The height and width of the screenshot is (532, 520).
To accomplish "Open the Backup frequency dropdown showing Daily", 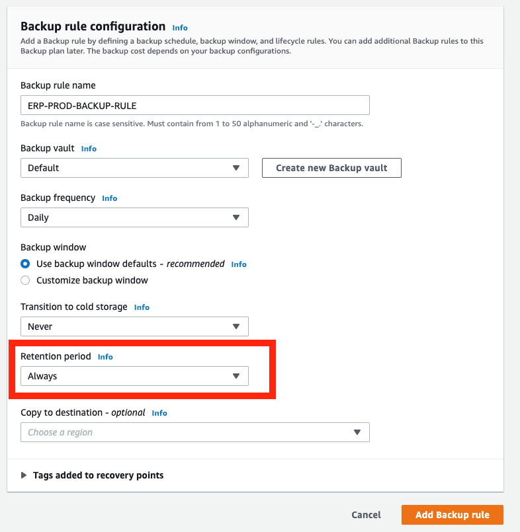I will click(134, 217).
